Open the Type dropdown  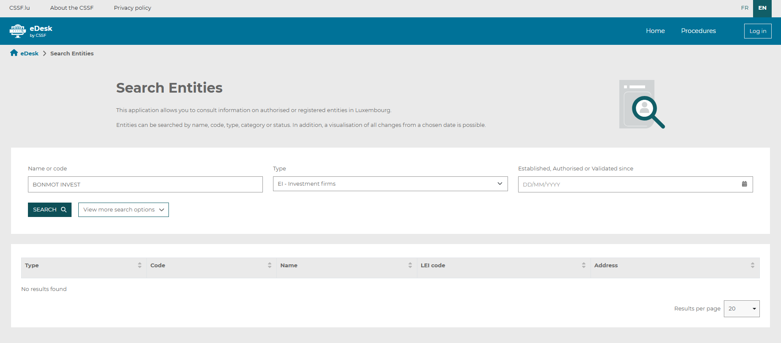(x=390, y=184)
